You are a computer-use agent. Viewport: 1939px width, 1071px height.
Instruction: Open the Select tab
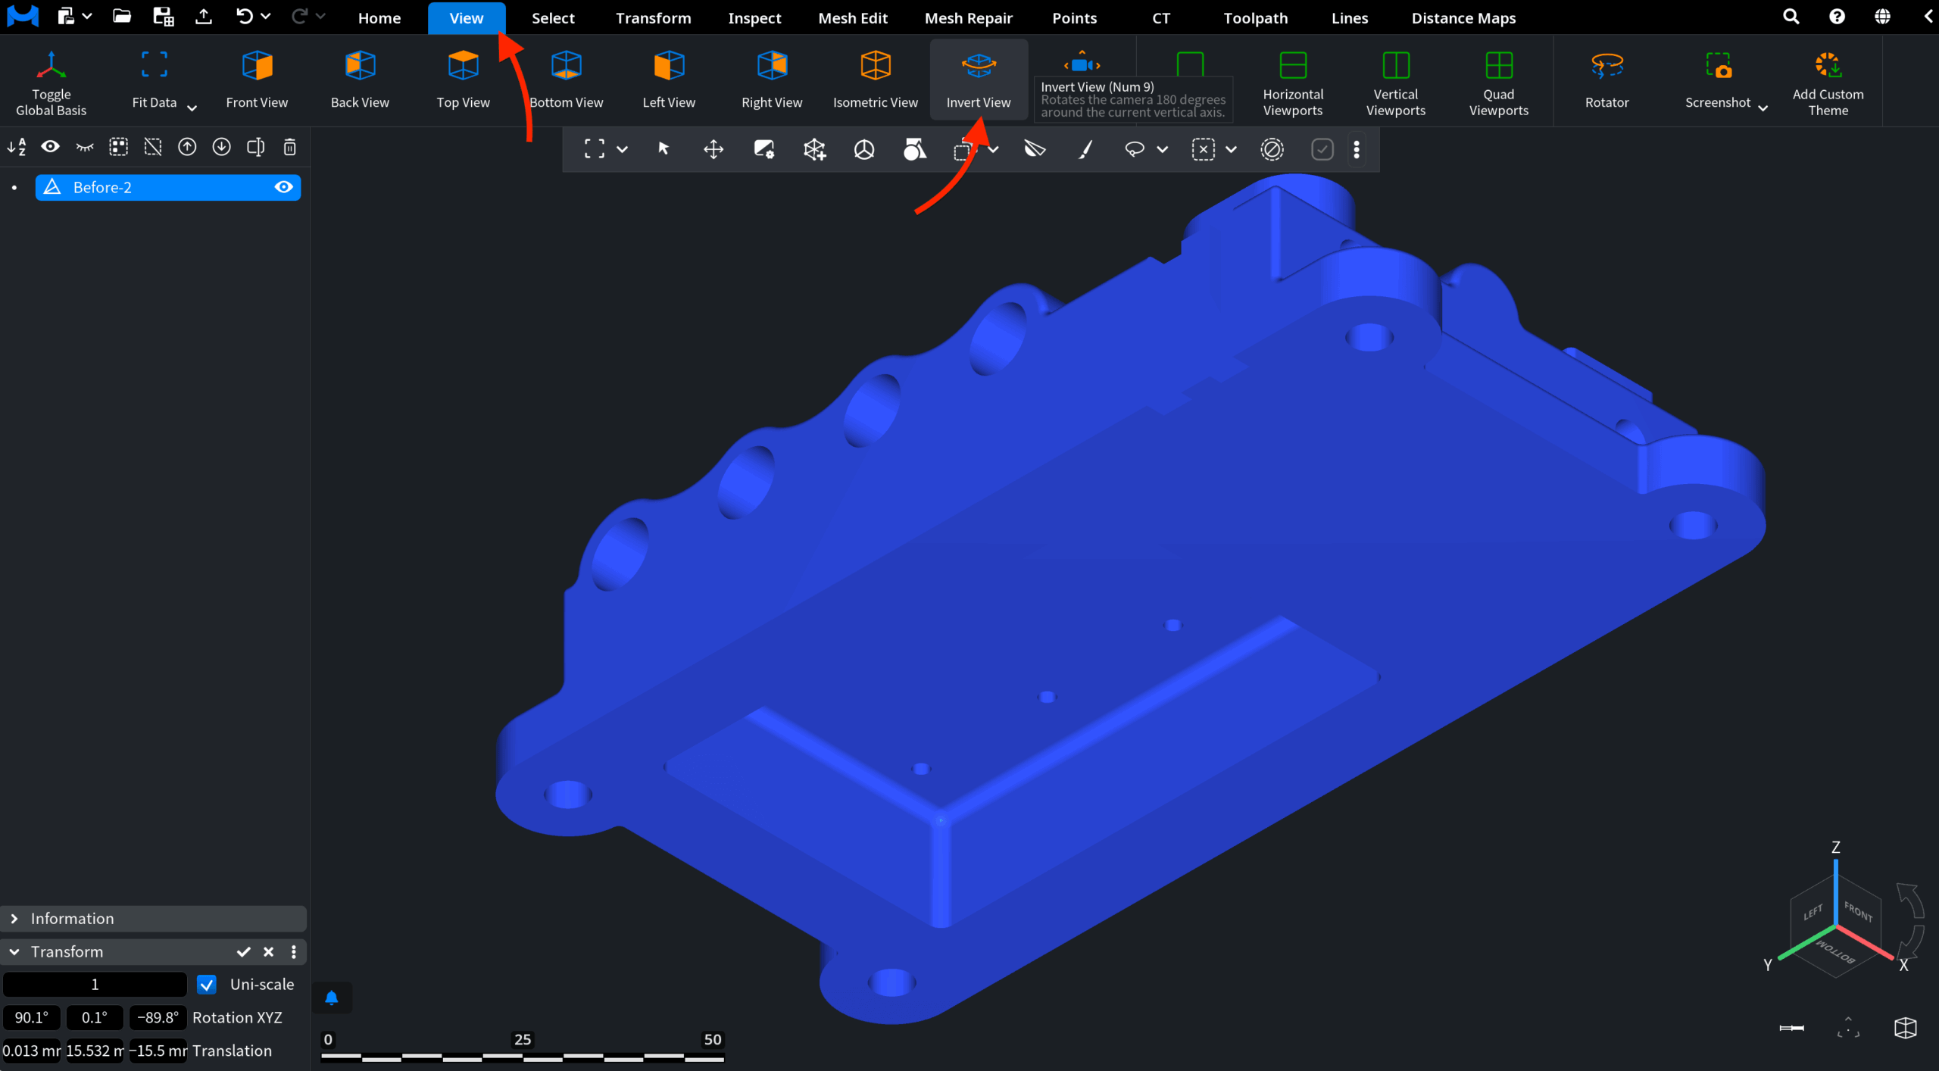[553, 17]
